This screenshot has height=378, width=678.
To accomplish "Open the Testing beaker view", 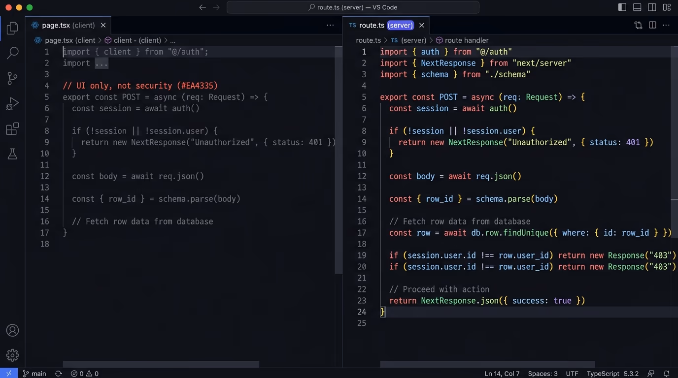I will [12, 154].
